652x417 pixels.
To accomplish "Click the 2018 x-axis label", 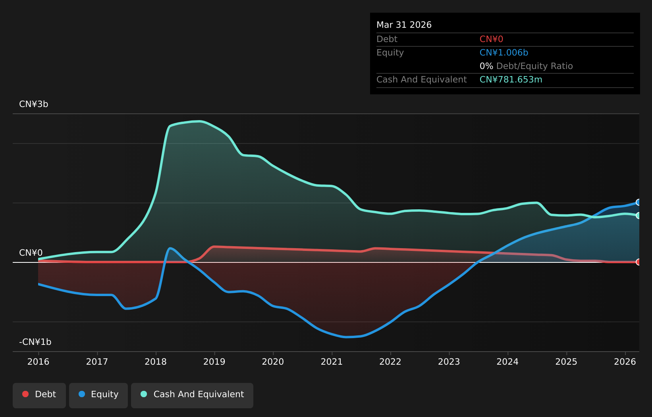I will point(156,362).
